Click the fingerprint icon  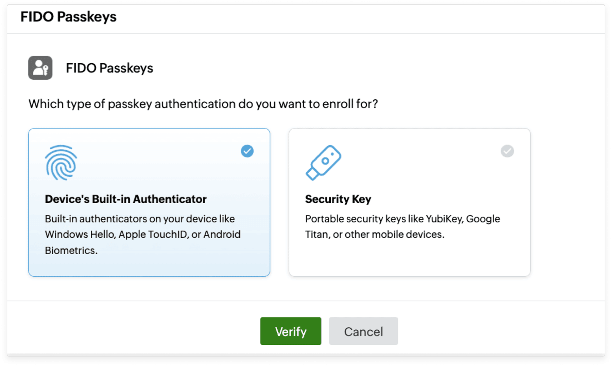coord(61,163)
